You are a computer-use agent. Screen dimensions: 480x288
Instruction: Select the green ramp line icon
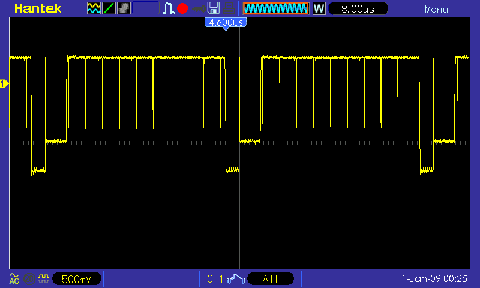pyautogui.click(x=109, y=8)
